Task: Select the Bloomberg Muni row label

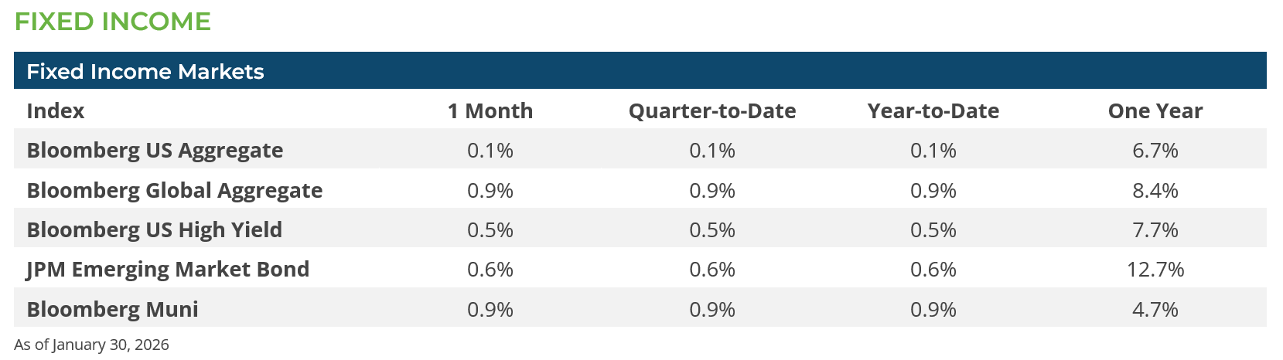Action: coord(112,310)
